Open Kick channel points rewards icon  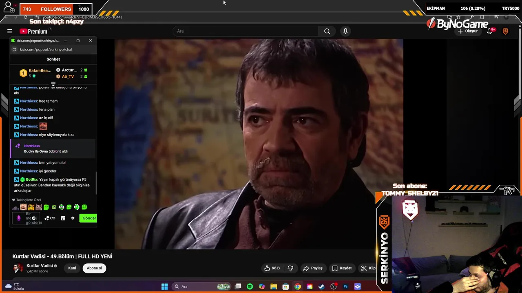[46, 218]
